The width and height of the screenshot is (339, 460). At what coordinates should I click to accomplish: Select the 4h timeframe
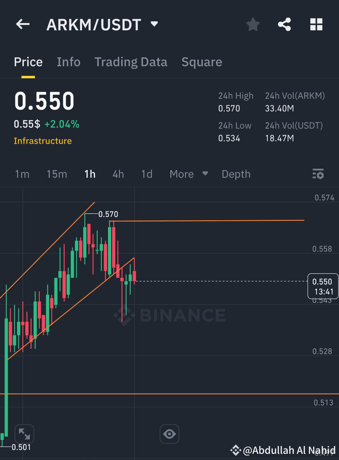coord(118,174)
